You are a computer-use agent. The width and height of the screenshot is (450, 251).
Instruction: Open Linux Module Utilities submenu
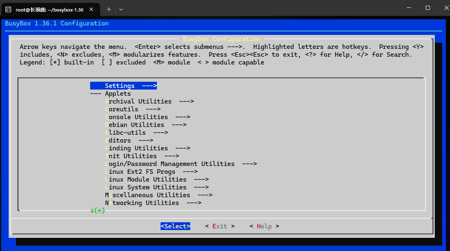click(157, 180)
